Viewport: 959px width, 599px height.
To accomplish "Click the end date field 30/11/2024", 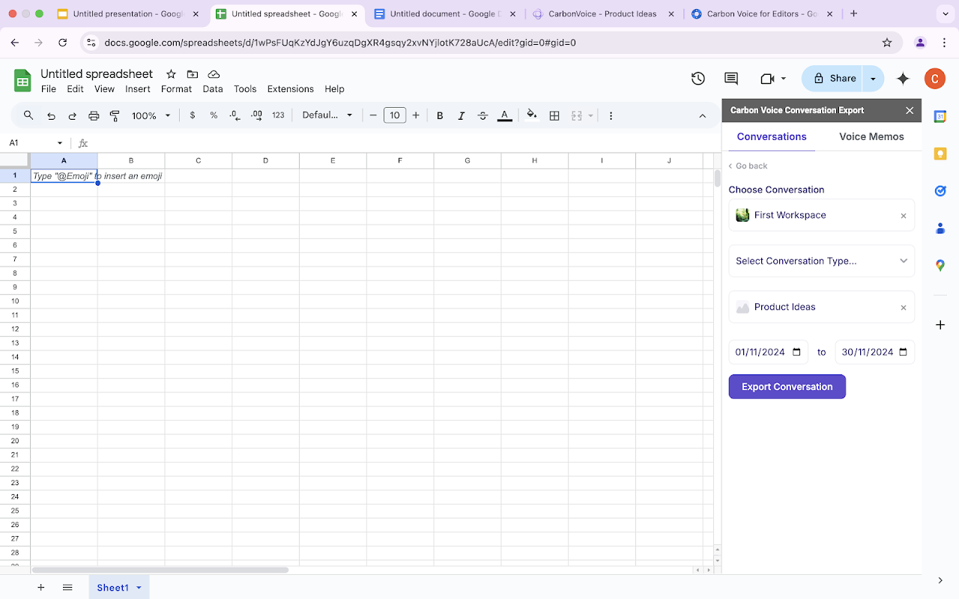I will 875,352.
